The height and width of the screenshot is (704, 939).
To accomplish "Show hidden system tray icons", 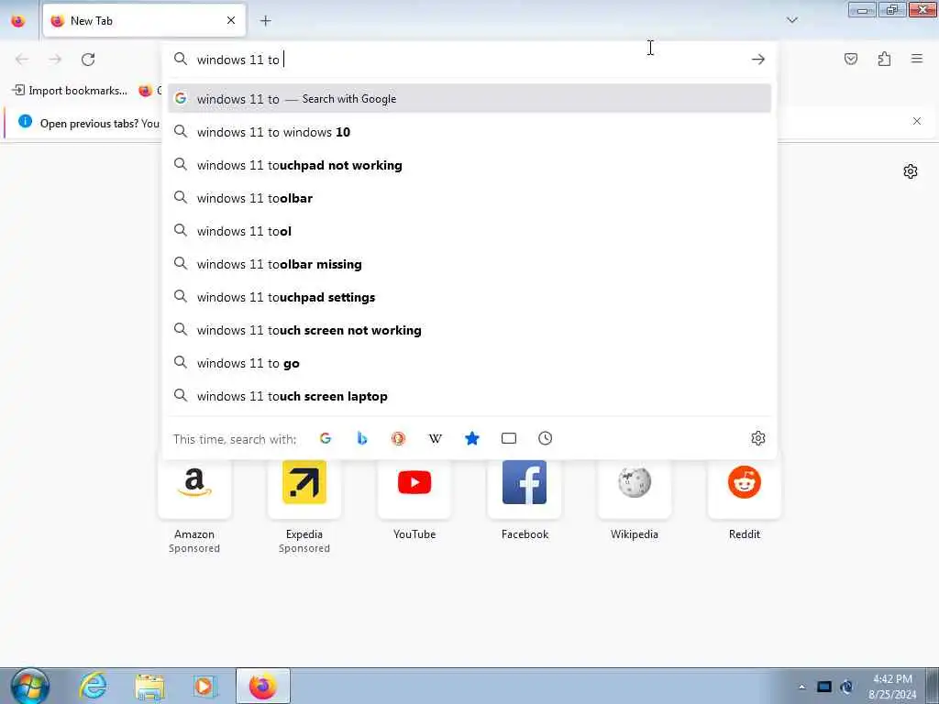I will coord(801,687).
